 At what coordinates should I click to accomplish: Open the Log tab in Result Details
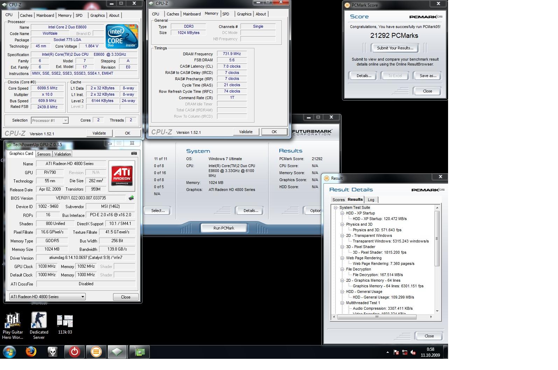click(x=371, y=200)
